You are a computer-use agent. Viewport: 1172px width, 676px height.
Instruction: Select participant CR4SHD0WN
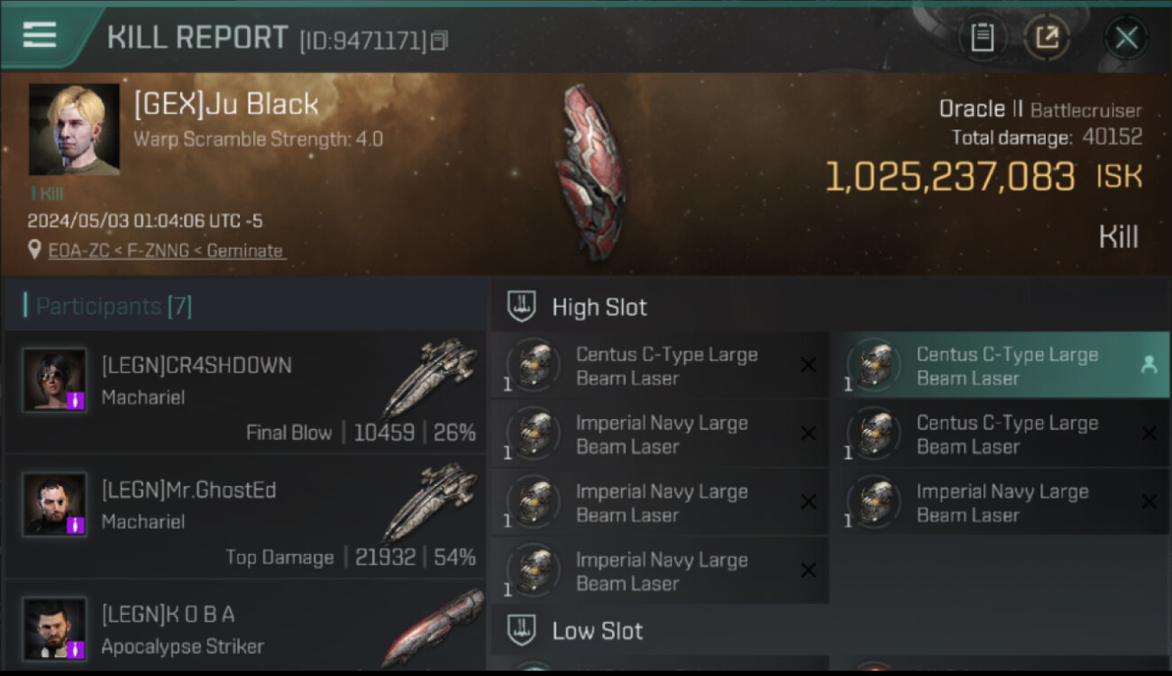pos(245,392)
